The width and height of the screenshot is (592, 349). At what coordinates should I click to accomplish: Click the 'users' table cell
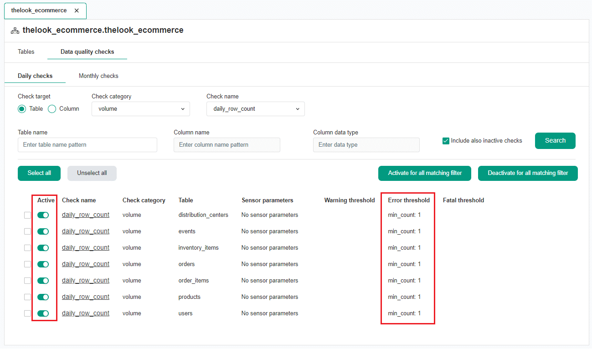tap(185, 313)
